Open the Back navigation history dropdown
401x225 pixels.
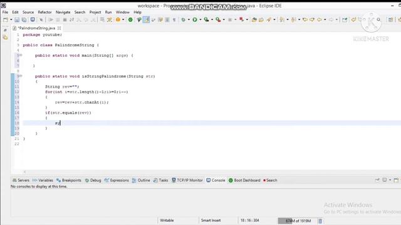(x=325, y=19)
